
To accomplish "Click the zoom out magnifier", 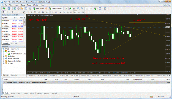I will 82,9.
